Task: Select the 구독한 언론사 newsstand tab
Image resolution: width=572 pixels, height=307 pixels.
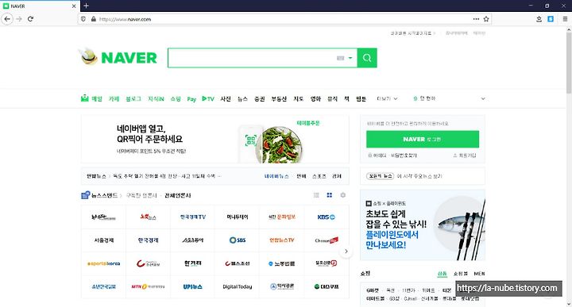Action: 141,195
